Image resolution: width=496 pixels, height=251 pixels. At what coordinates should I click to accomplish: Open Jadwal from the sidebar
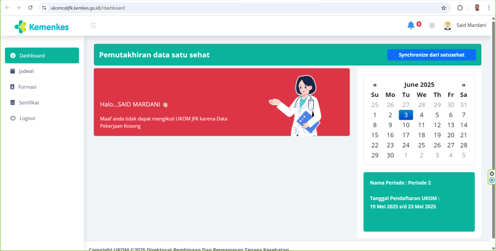tap(26, 71)
